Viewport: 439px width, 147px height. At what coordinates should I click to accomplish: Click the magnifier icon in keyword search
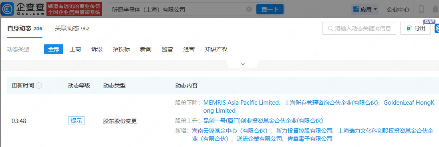(x=330, y=28)
